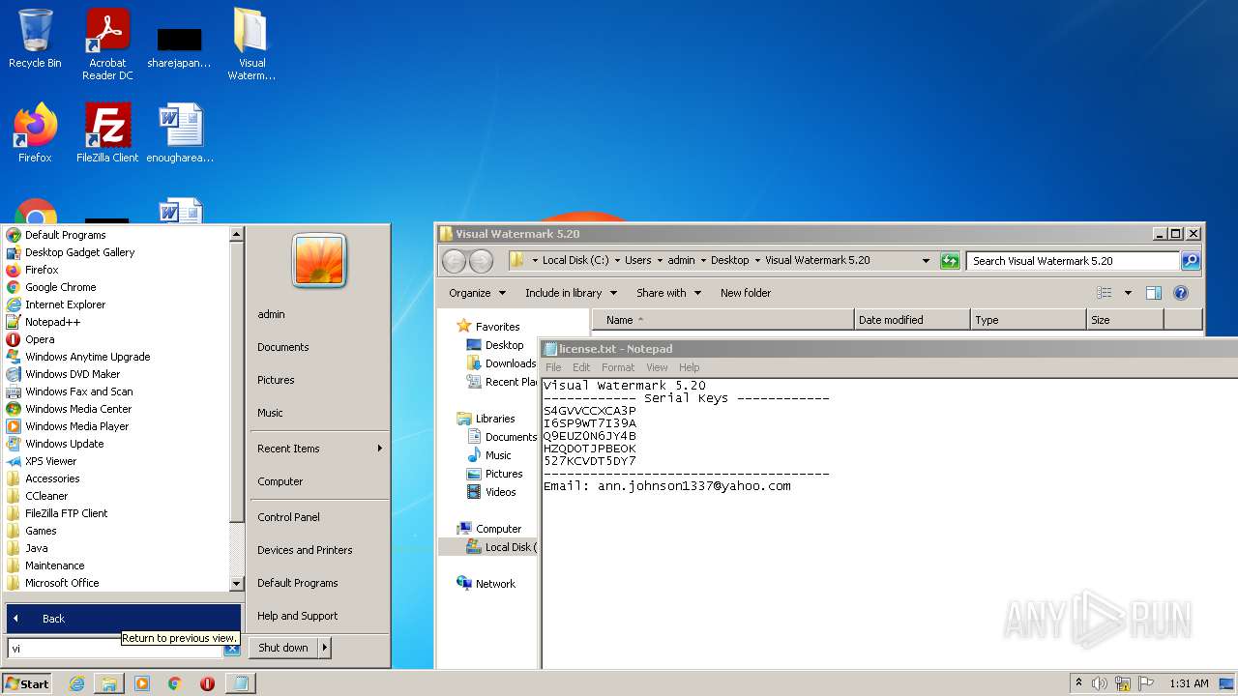
Task: Open Desktop Gadget Gallery from Start menu
Action: coord(79,252)
